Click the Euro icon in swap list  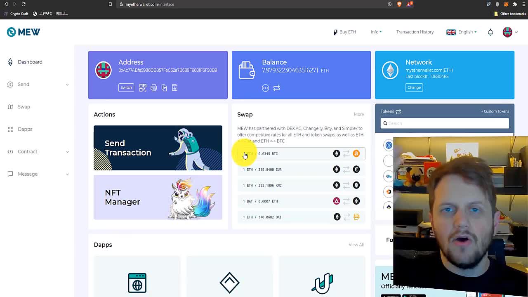click(x=356, y=169)
